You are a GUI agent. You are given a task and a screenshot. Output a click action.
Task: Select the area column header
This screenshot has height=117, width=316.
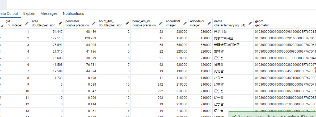point(47,23)
